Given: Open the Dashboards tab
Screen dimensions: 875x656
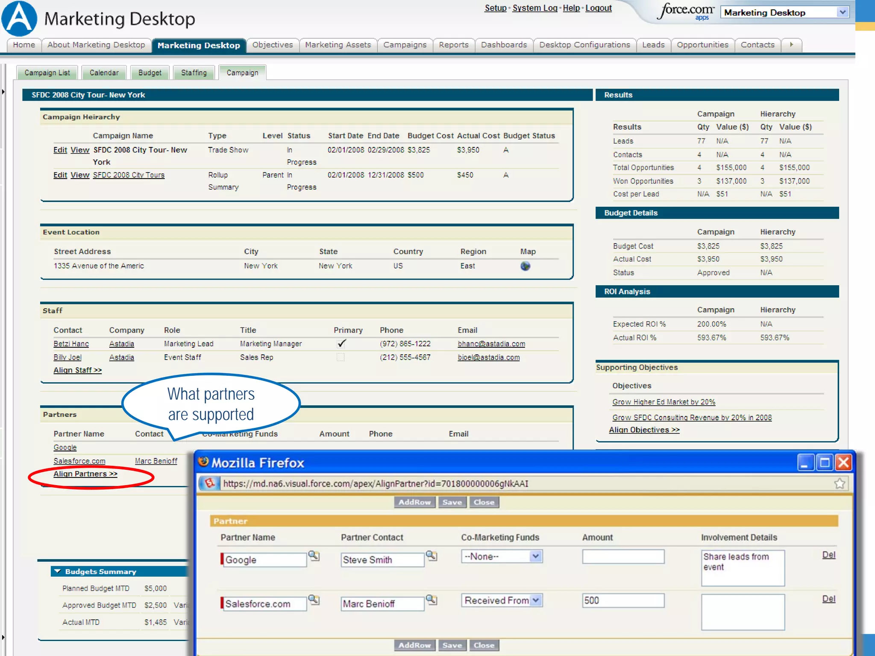Looking at the screenshot, I should tap(504, 45).
